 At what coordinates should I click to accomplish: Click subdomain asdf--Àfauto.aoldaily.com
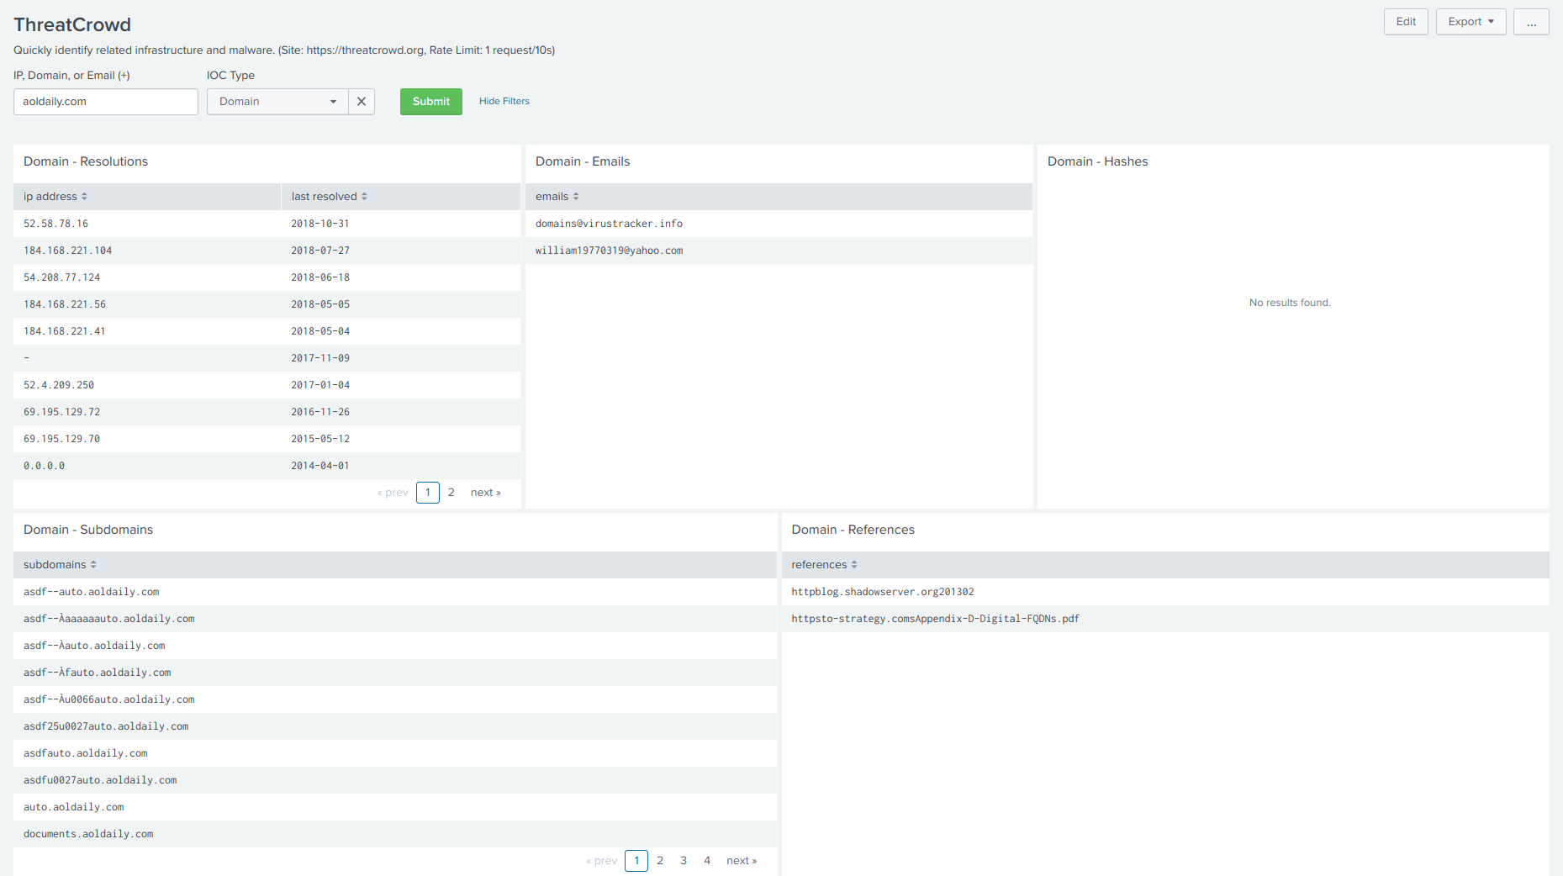coord(97,673)
